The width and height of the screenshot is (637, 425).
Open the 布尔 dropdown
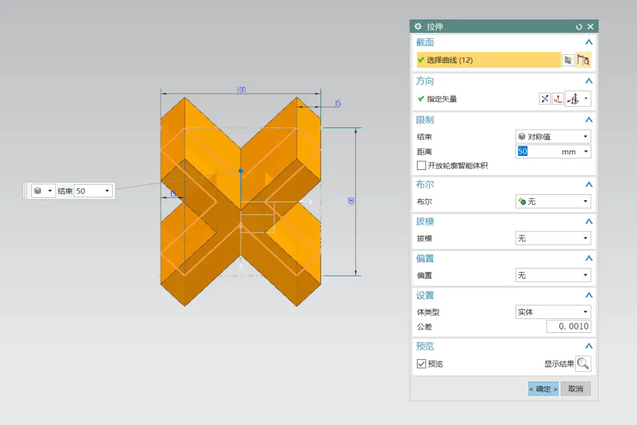[x=553, y=201]
